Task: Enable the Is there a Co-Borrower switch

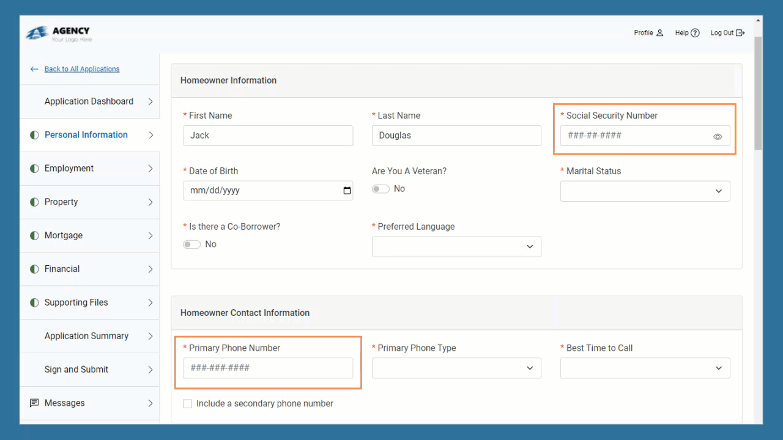Action: [192, 244]
